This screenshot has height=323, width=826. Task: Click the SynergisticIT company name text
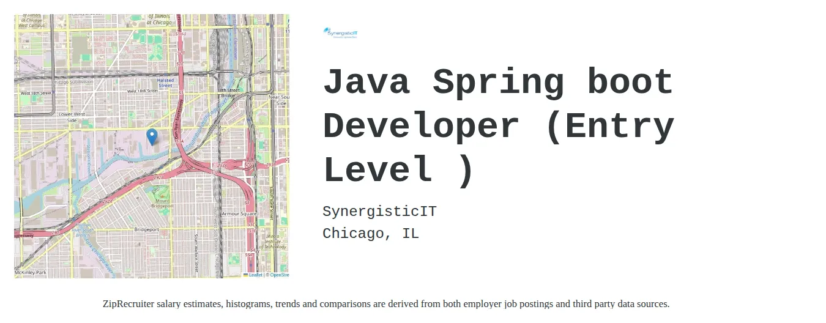(x=379, y=212)
